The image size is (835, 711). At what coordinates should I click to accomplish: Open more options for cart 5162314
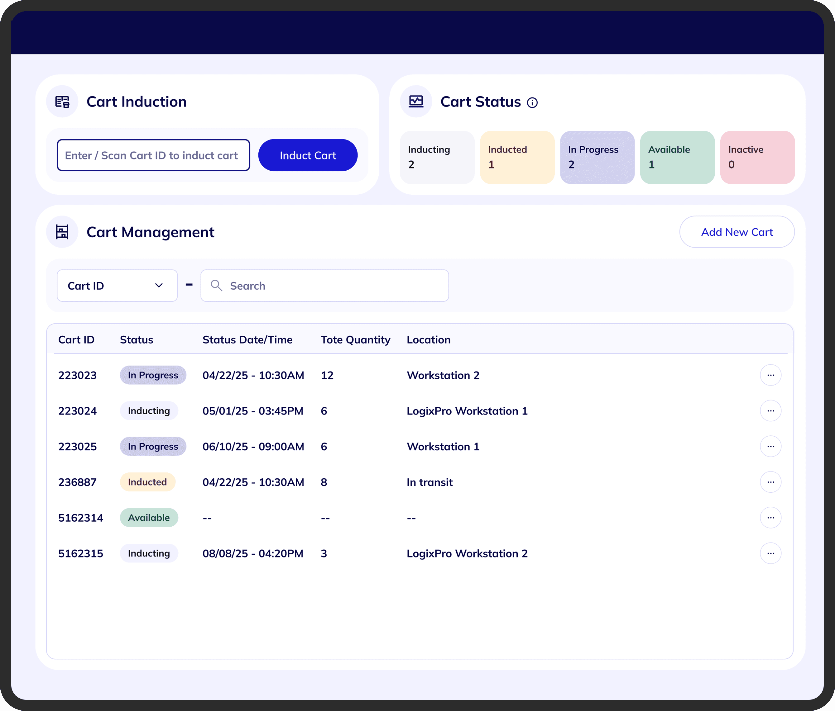770,518
